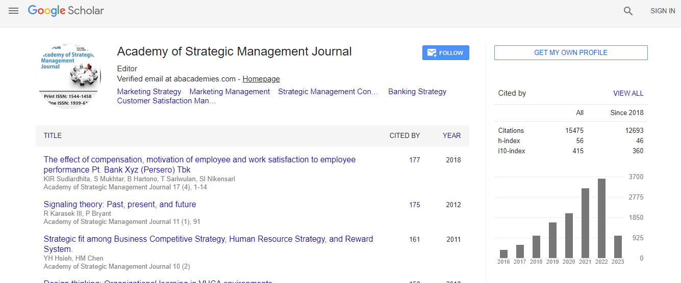The height and width of the screenshot is (283, 681).
Task: Click the i10-index label
Action: point(512,151)
